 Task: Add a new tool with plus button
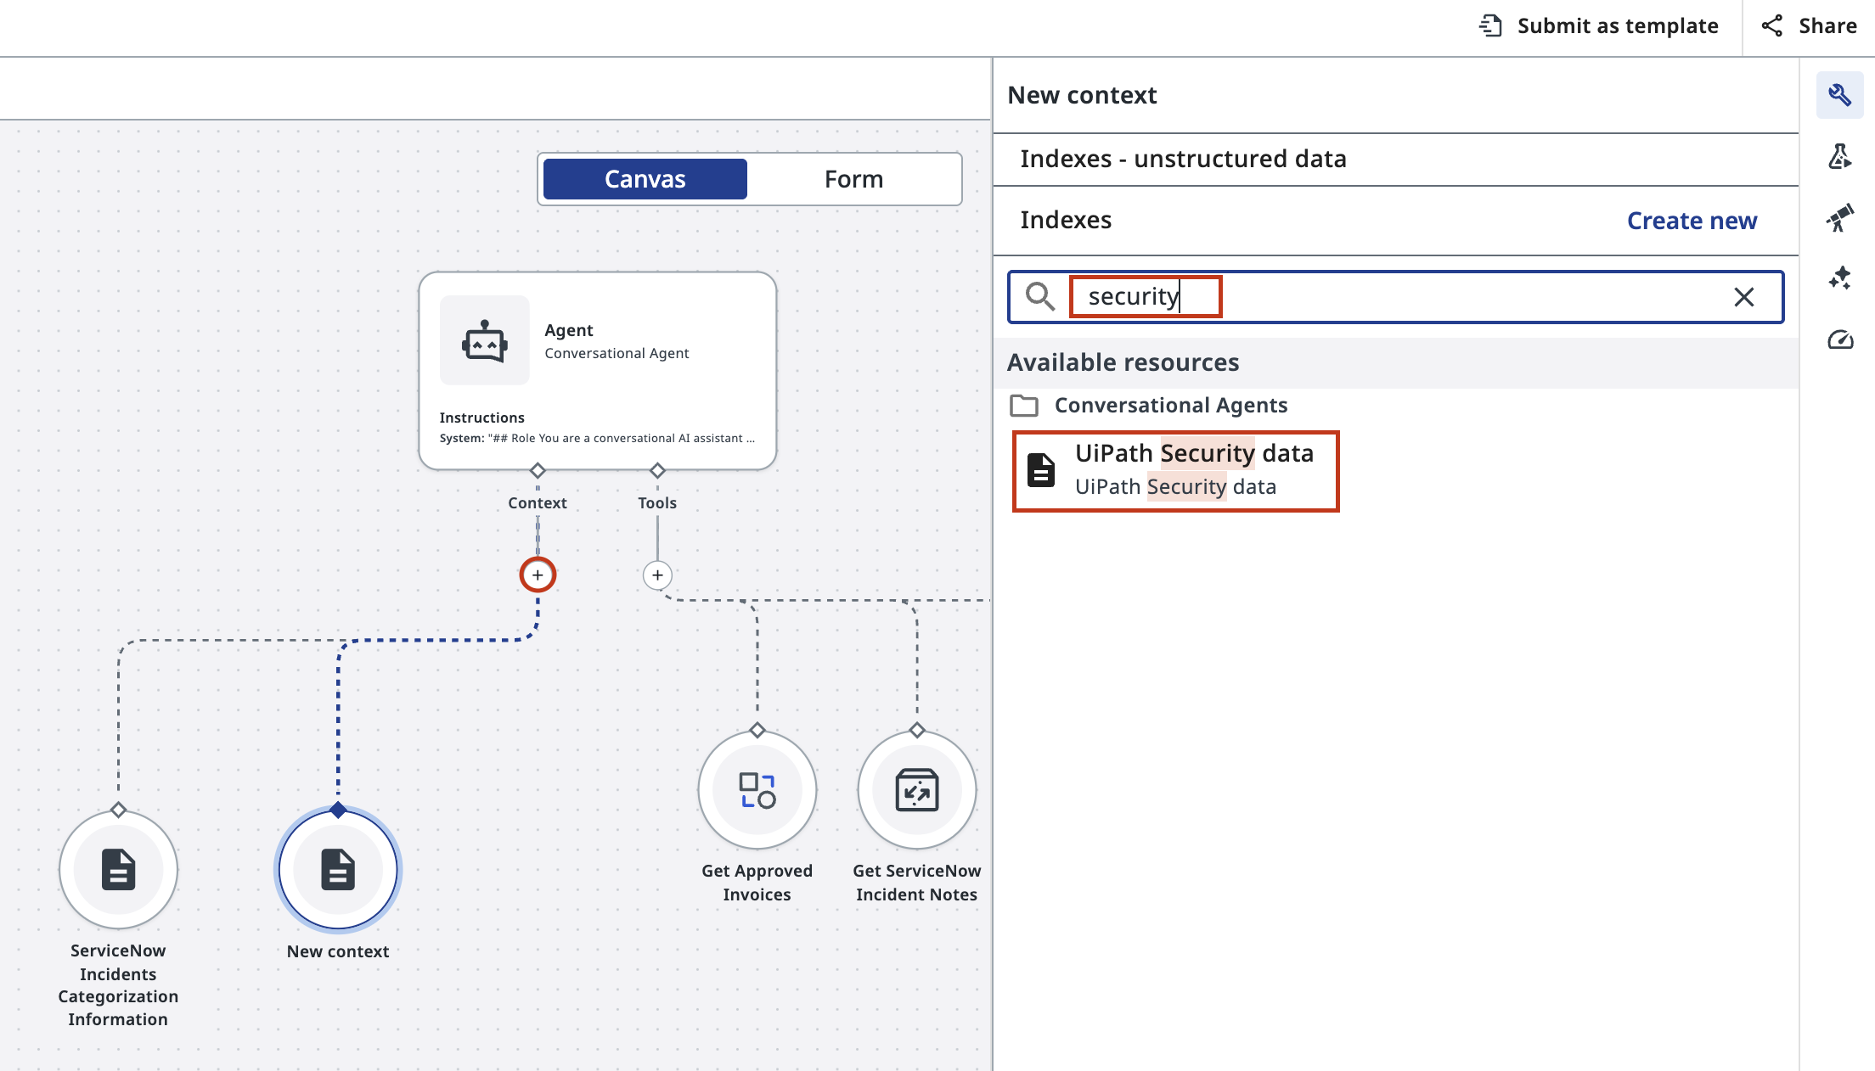point(657,575)
